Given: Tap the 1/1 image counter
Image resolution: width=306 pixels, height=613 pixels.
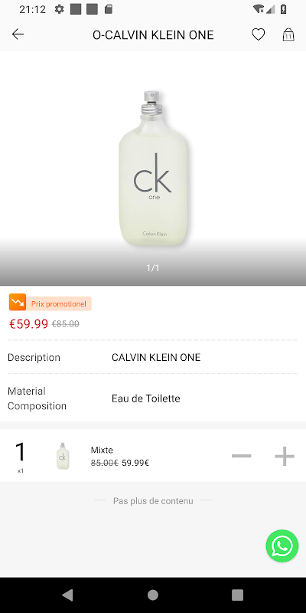Looking at the screenshot, I should (153, 267).
